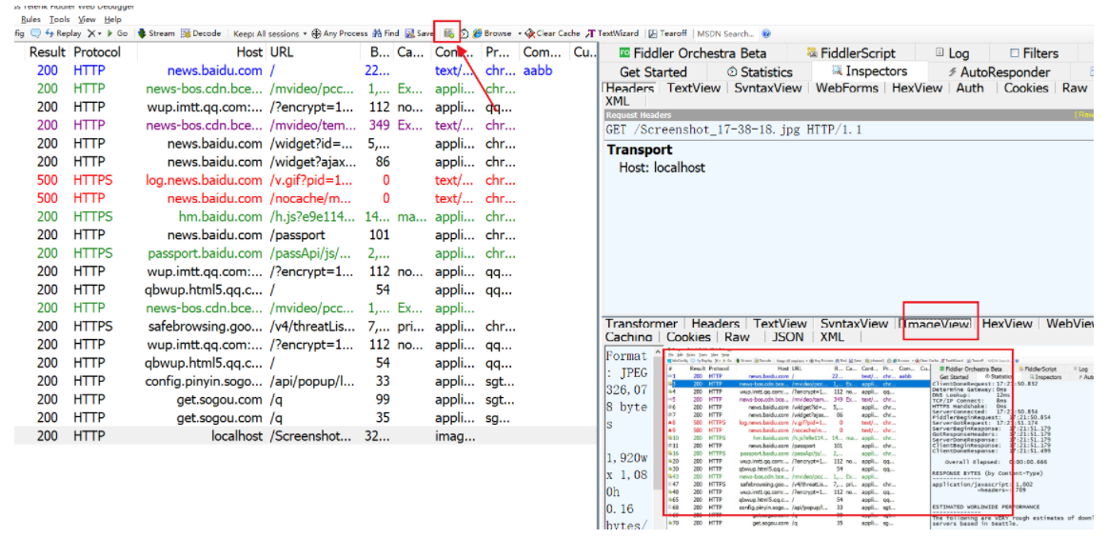Click the aabb comment cell
This screenshot has height=539, width=1108.
[538, 70]
